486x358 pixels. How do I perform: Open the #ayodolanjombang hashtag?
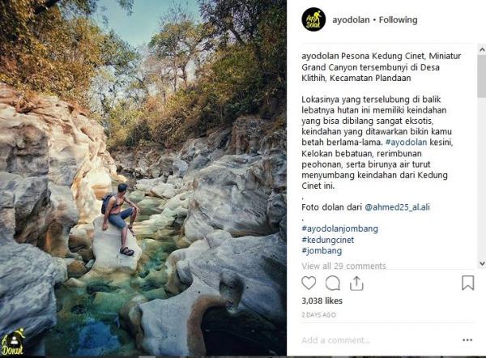(339, 228)
